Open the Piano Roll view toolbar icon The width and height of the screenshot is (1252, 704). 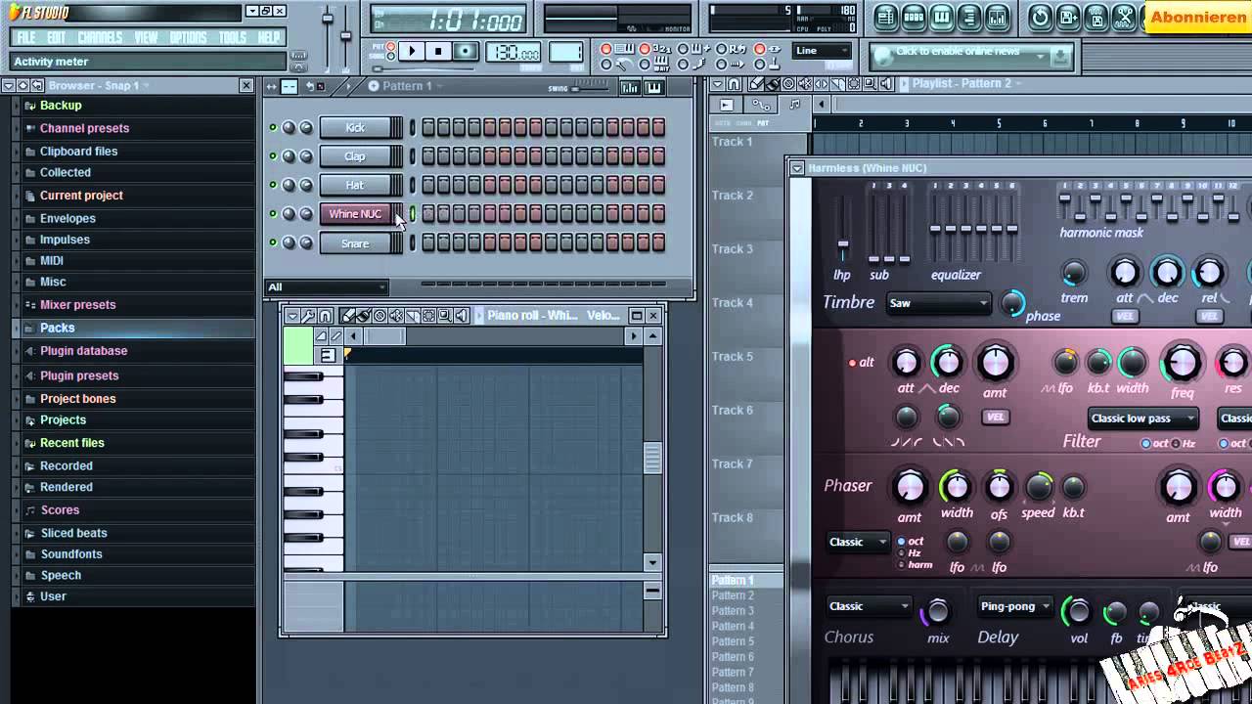coord(942,17)
